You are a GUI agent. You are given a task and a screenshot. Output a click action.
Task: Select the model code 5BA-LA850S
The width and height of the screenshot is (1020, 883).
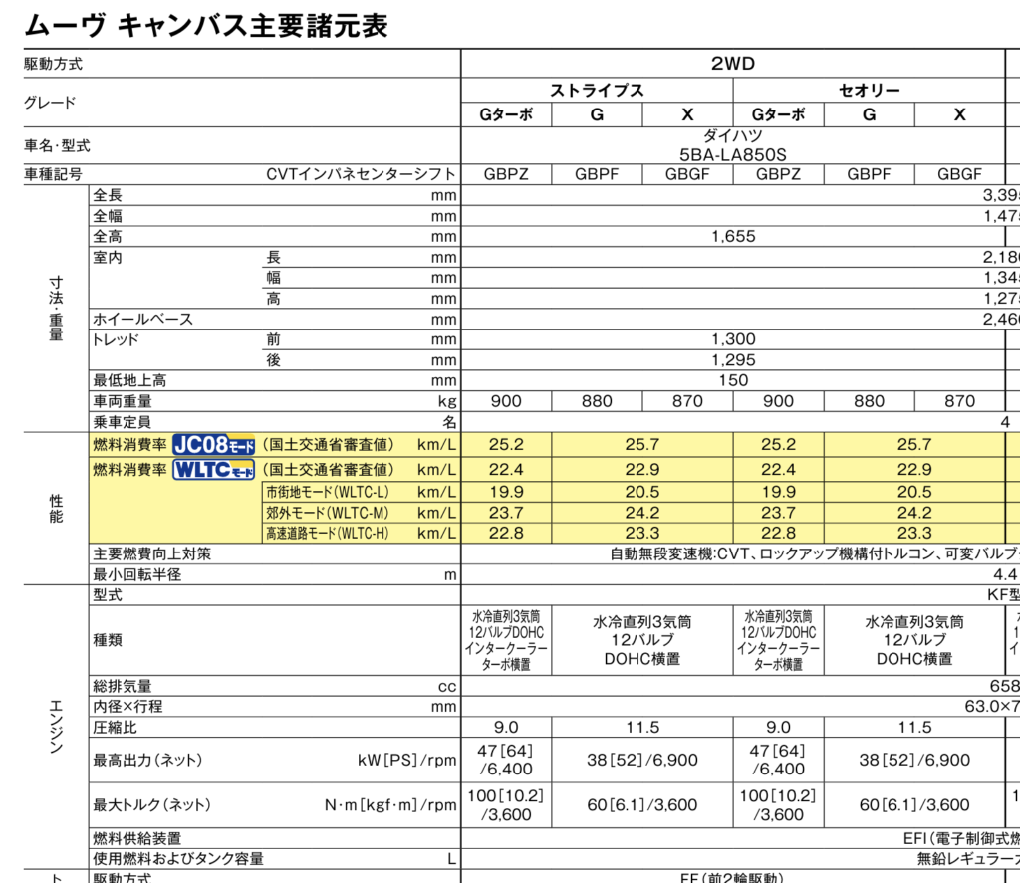[x=732, y=154]
